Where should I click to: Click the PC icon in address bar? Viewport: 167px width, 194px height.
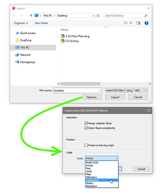37,15
